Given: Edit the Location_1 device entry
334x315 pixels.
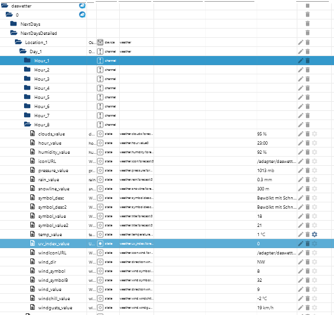Looking at the screenshot, I should point(300,42).
